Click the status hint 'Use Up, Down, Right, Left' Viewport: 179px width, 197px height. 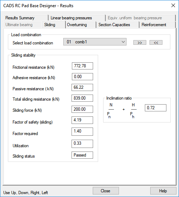click(26, 193)
